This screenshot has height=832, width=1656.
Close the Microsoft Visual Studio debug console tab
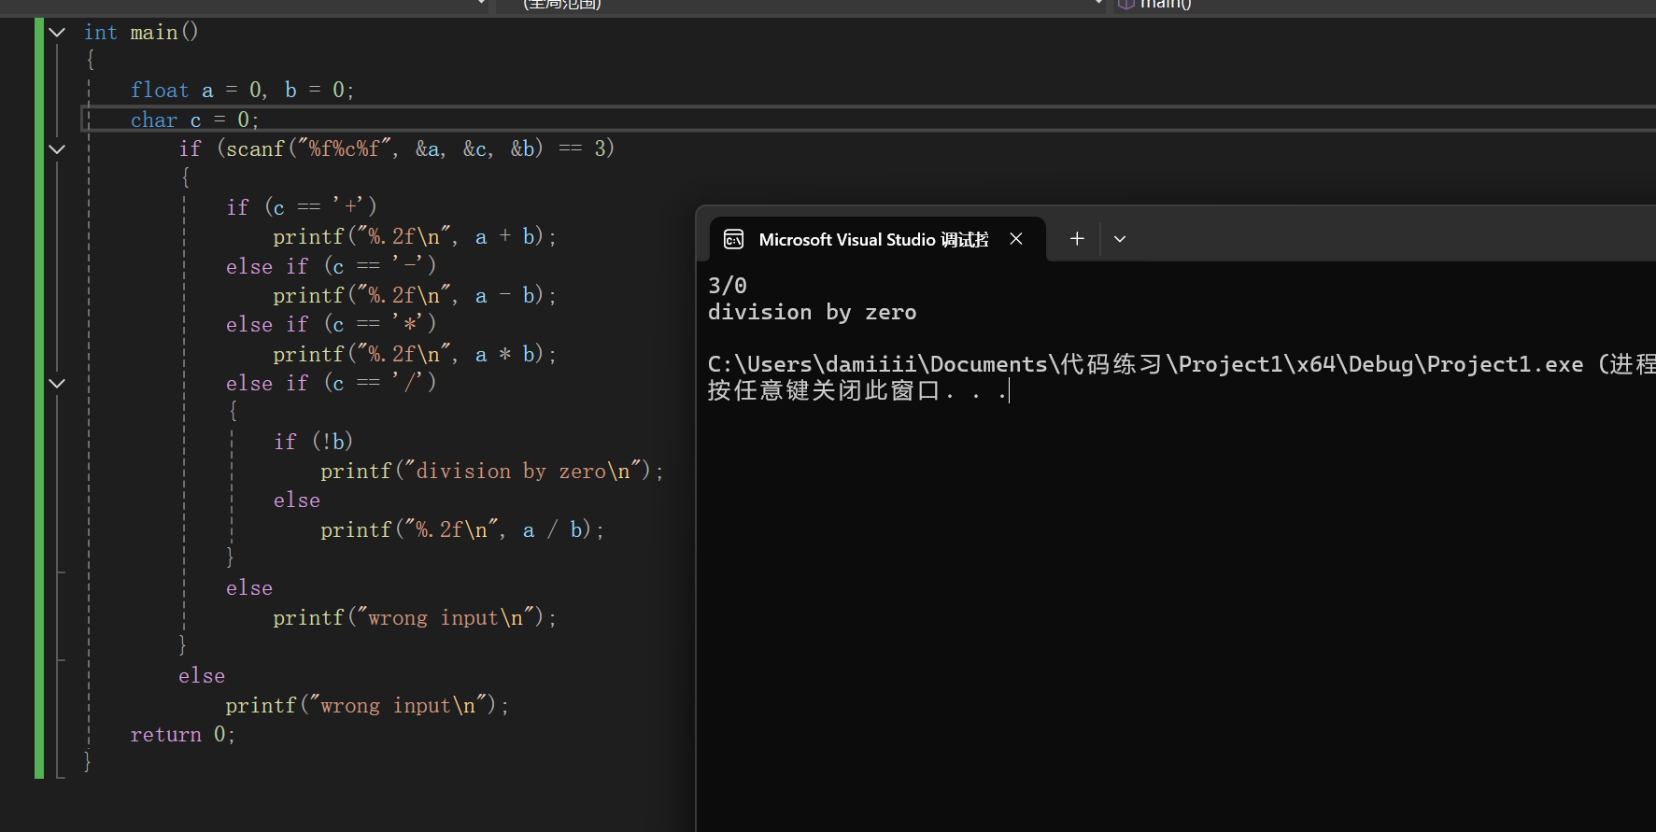1016,239
